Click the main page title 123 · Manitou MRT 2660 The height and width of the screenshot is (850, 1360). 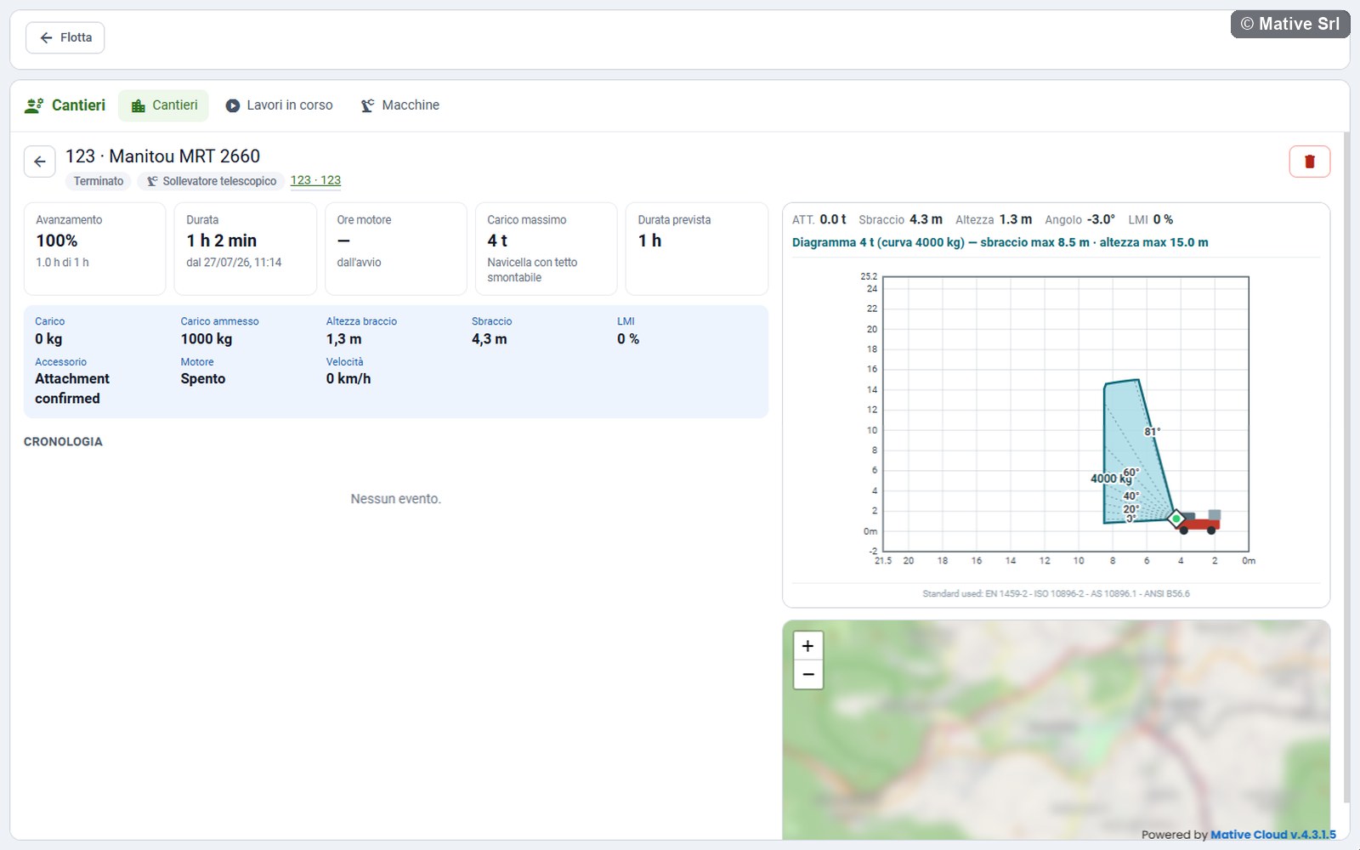point(163,156)
